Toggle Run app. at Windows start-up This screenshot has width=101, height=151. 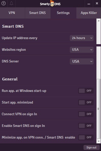click(x=86, y=91)
